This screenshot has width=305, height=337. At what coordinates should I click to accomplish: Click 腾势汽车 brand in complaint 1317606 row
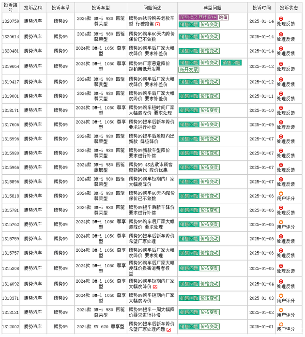[33, 124]
